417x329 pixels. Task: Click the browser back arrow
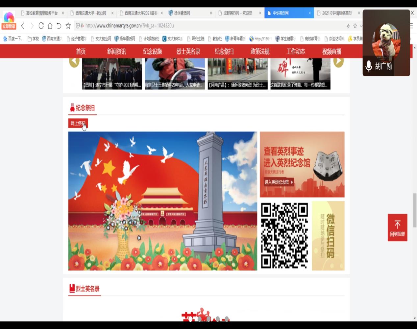click(x=23, y=26)
